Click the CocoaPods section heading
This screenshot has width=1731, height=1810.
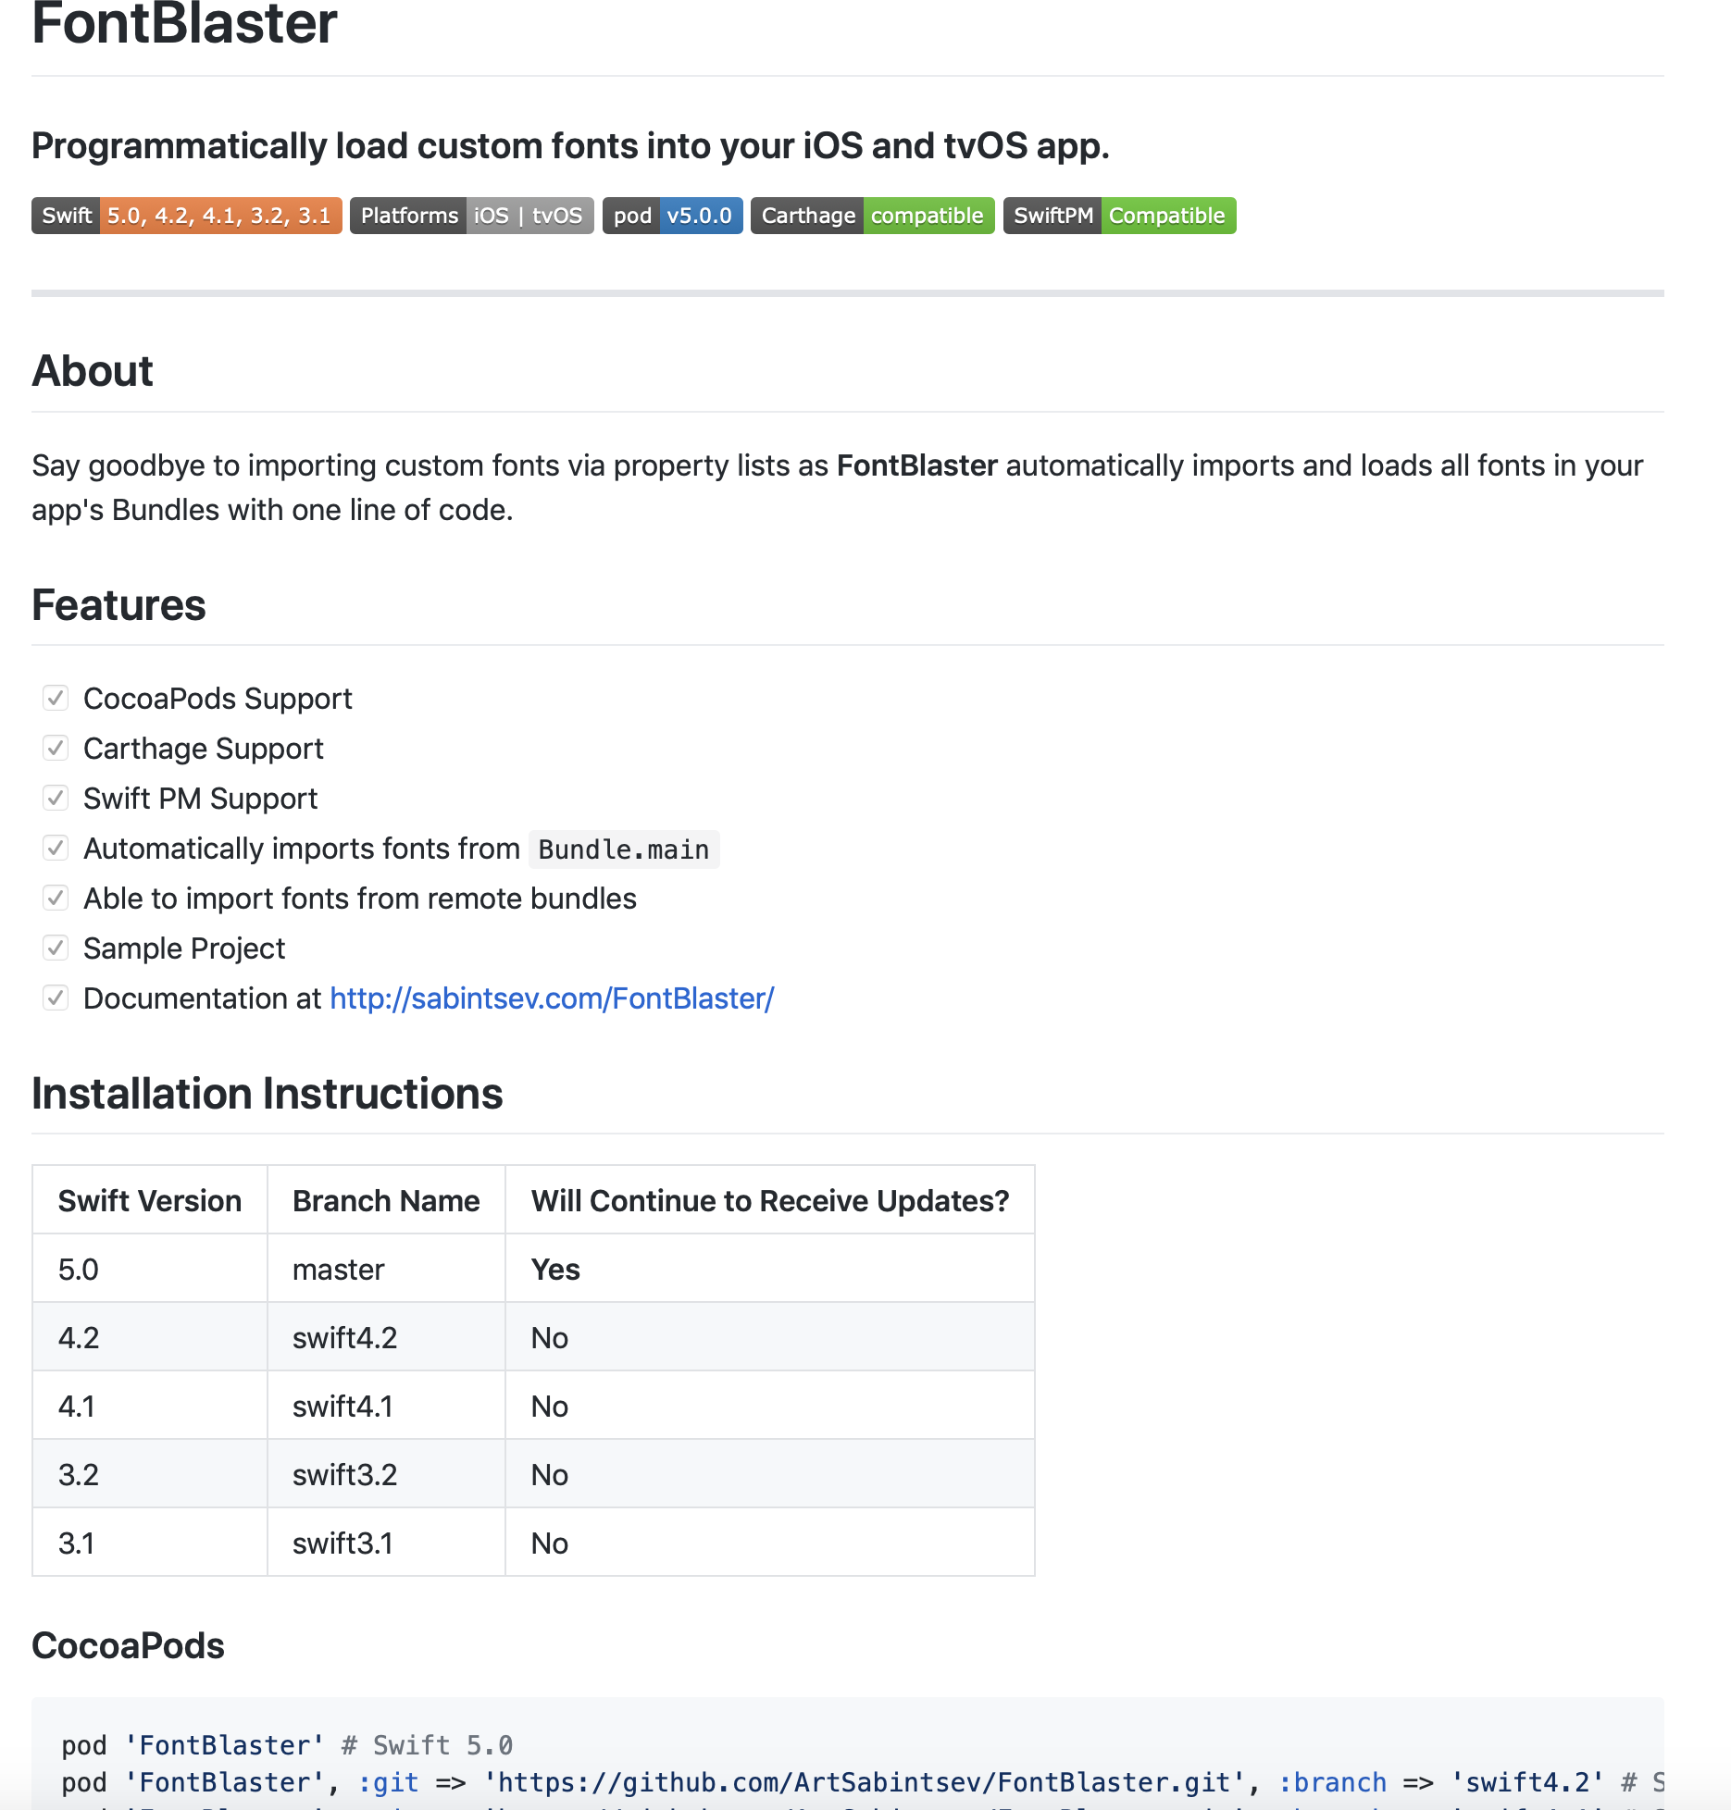[128, 1646]
